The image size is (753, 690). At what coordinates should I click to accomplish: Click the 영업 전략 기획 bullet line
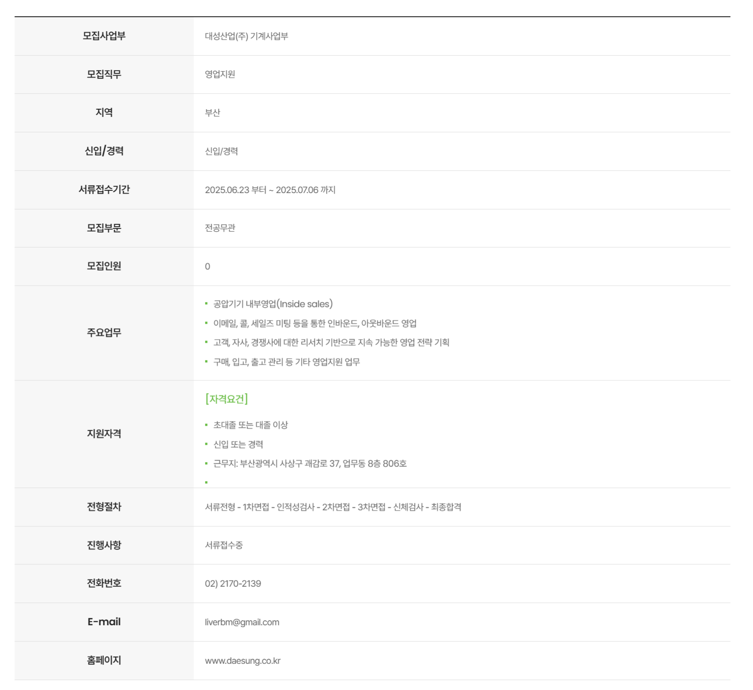[331, 342]
